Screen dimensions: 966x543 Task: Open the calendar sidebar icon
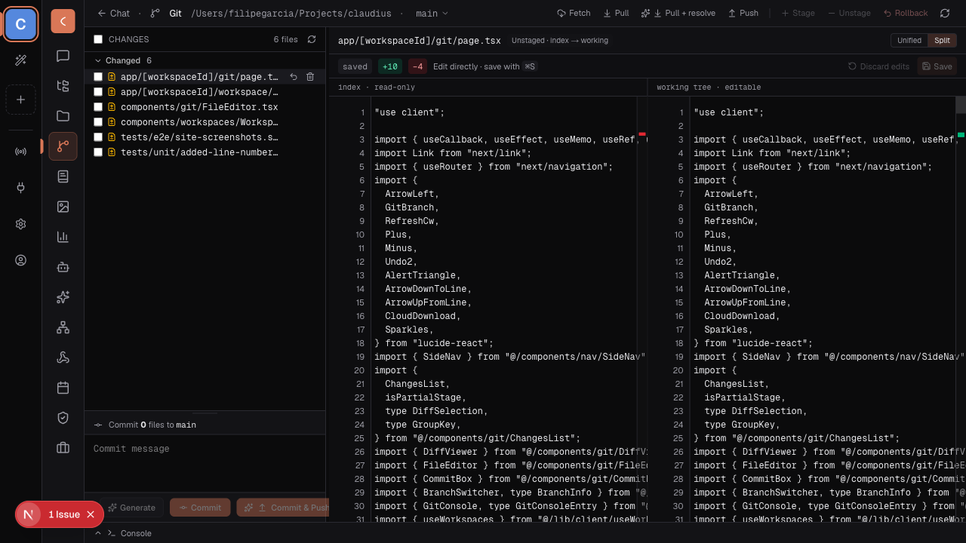point(63,388)
